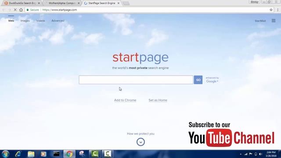Open the white Camtasia recorder taskbar icon
The width and height of the screenshot is (281, 158).
click(x=108, y=154)
